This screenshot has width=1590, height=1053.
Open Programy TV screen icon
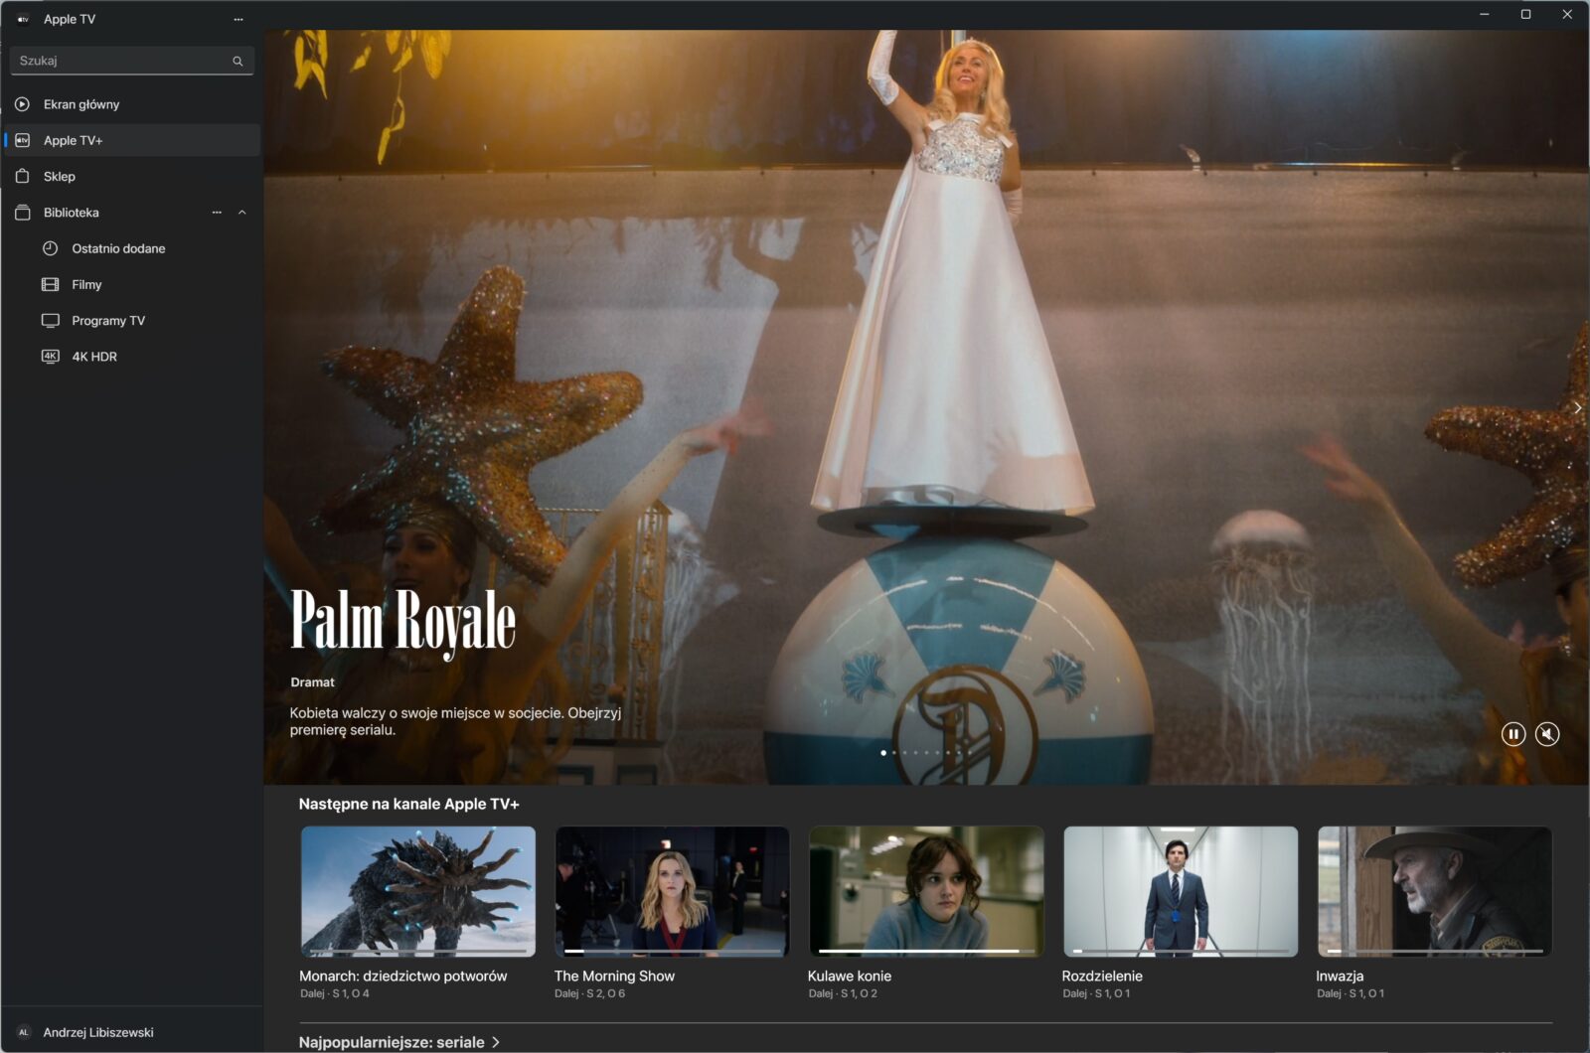(x=51, y=321)
